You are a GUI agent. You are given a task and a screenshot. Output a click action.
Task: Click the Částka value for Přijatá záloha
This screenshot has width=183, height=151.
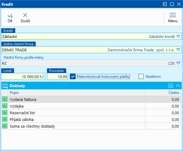pyautogui.click(x=175, y=119)
